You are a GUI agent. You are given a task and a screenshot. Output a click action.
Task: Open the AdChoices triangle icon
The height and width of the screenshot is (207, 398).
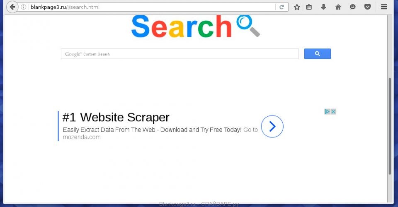(x=327, y=111)
